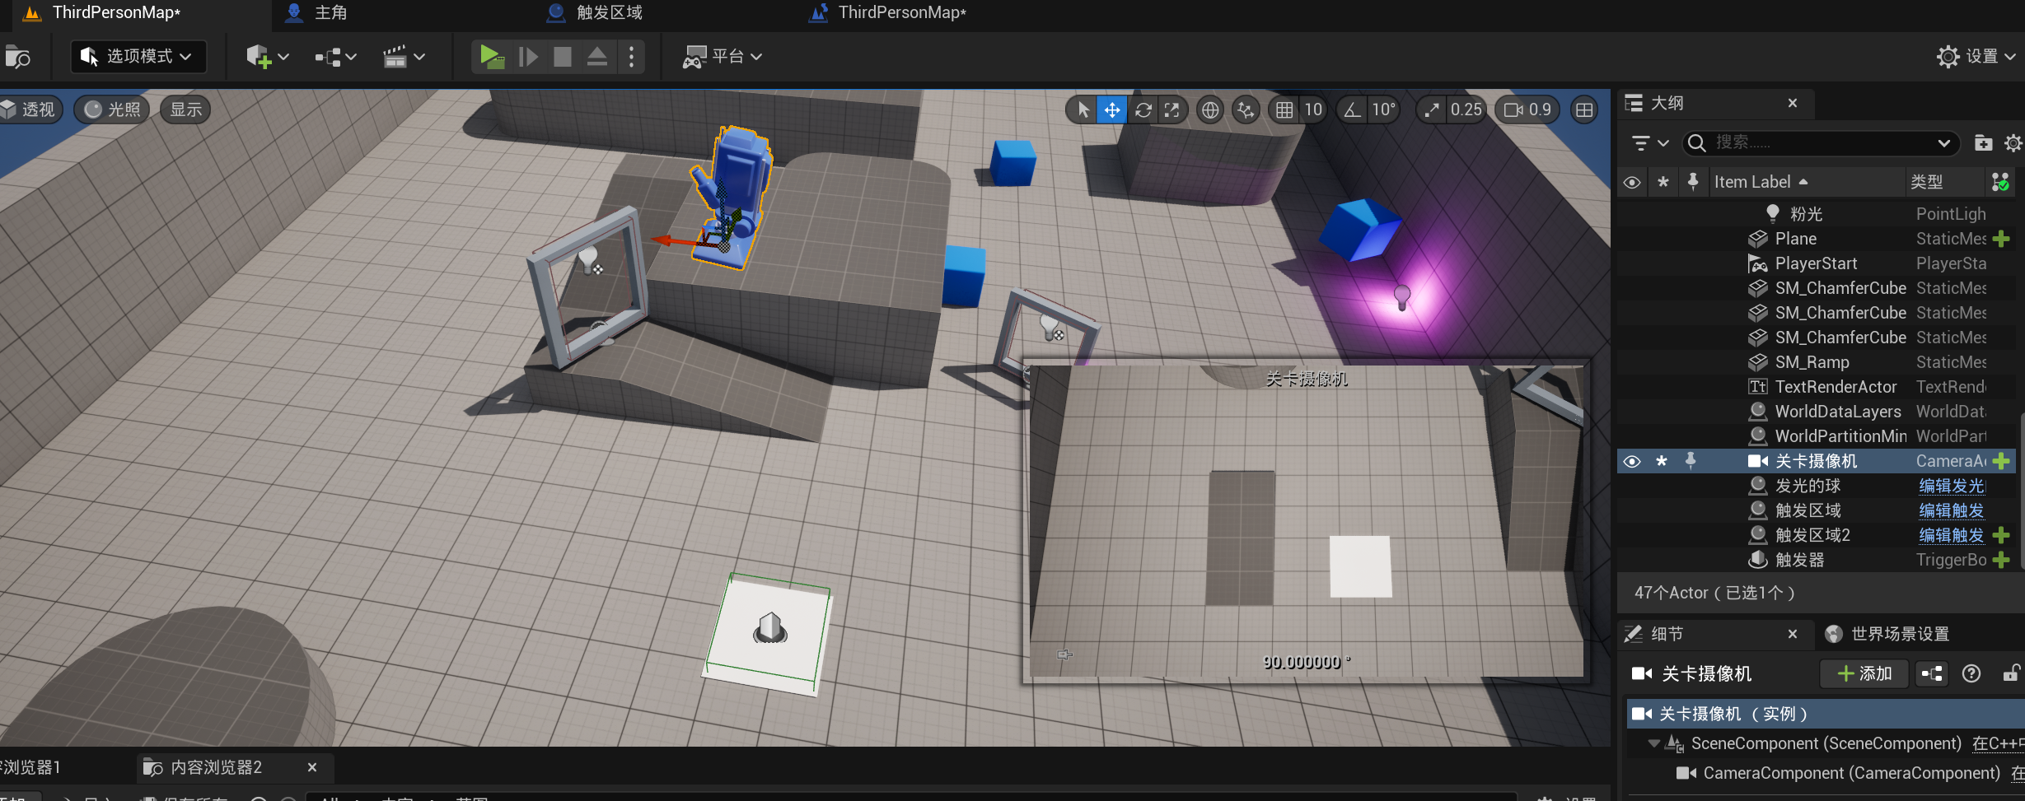Switch to the 触发区域 tab
The image size is (2025, 801).
click(x=608, y=12)
